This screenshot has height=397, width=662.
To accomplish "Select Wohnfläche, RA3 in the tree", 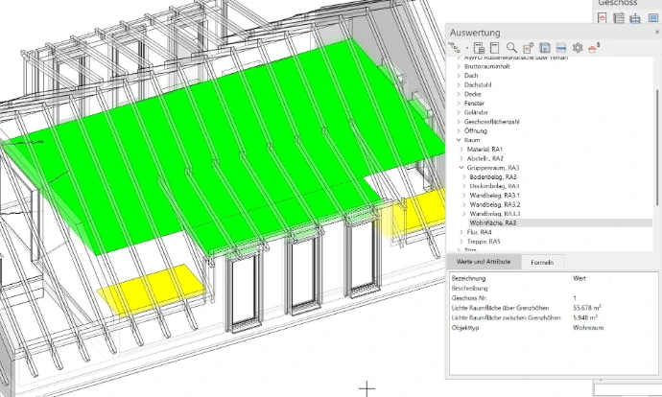I will coord(493,222).
